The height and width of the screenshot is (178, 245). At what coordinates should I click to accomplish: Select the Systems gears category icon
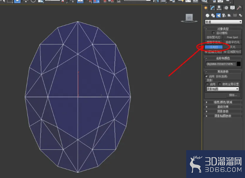coord(240,15)
